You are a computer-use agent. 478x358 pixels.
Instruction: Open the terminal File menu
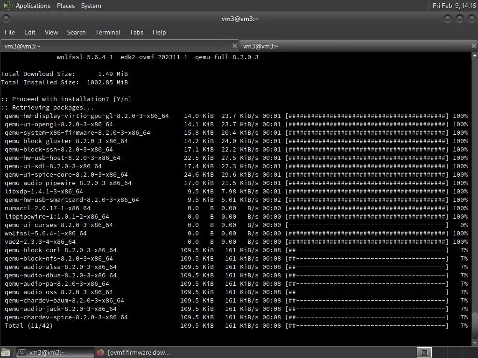10,32
